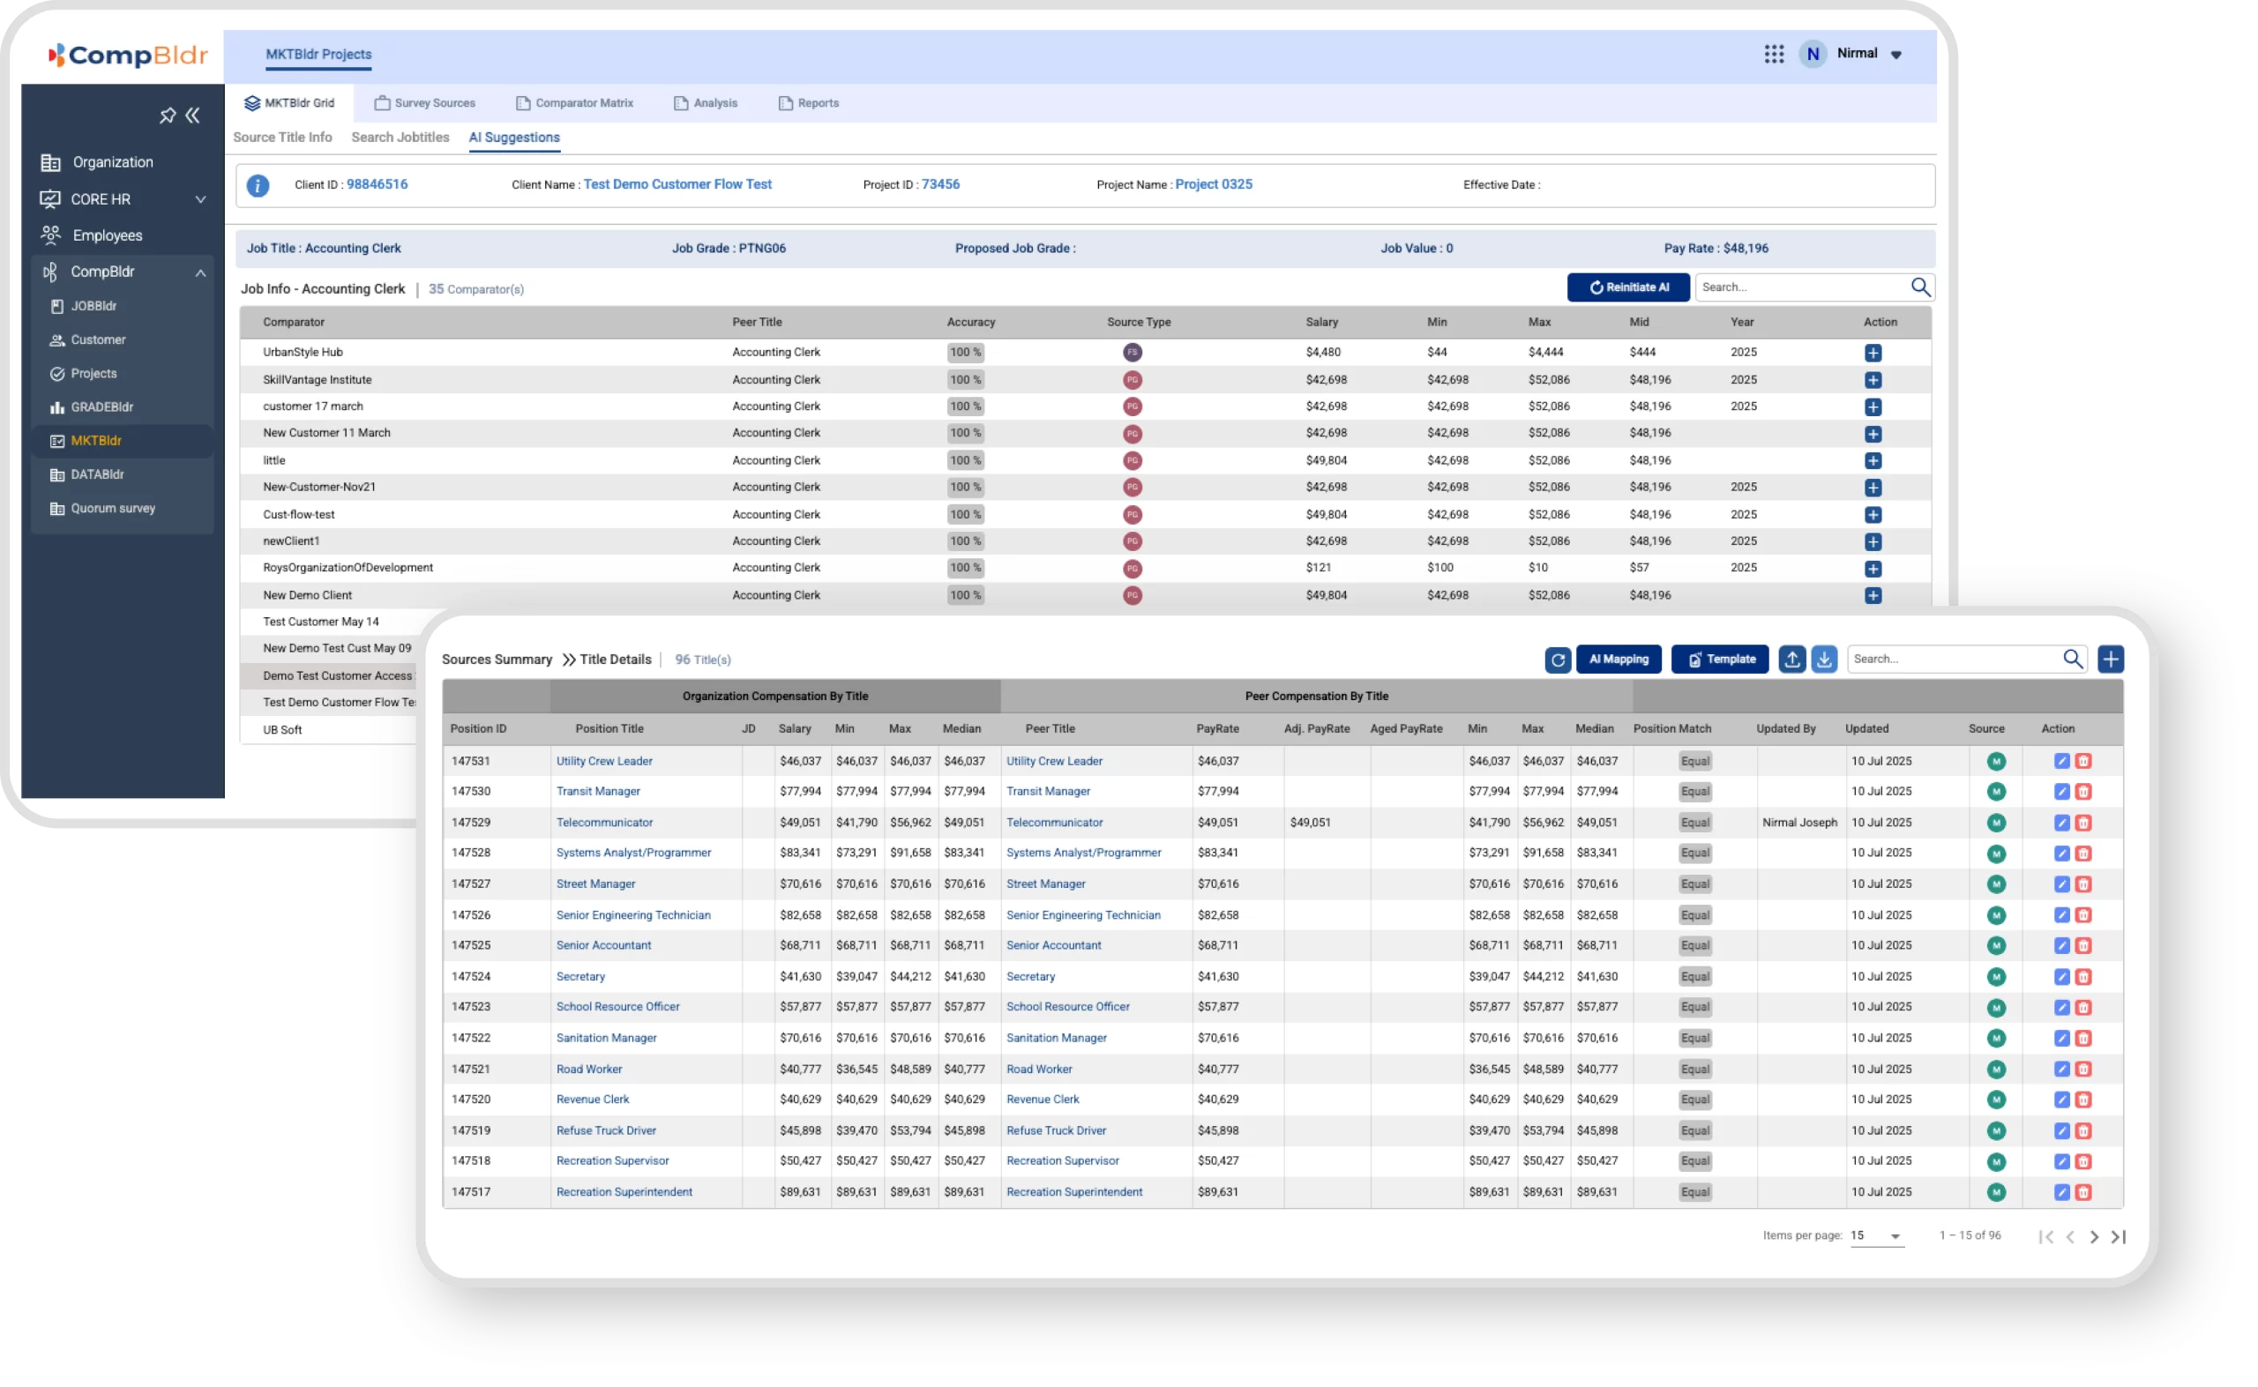
Task: Delete the Utility Crew Leader row
Action: (2083, 761)
